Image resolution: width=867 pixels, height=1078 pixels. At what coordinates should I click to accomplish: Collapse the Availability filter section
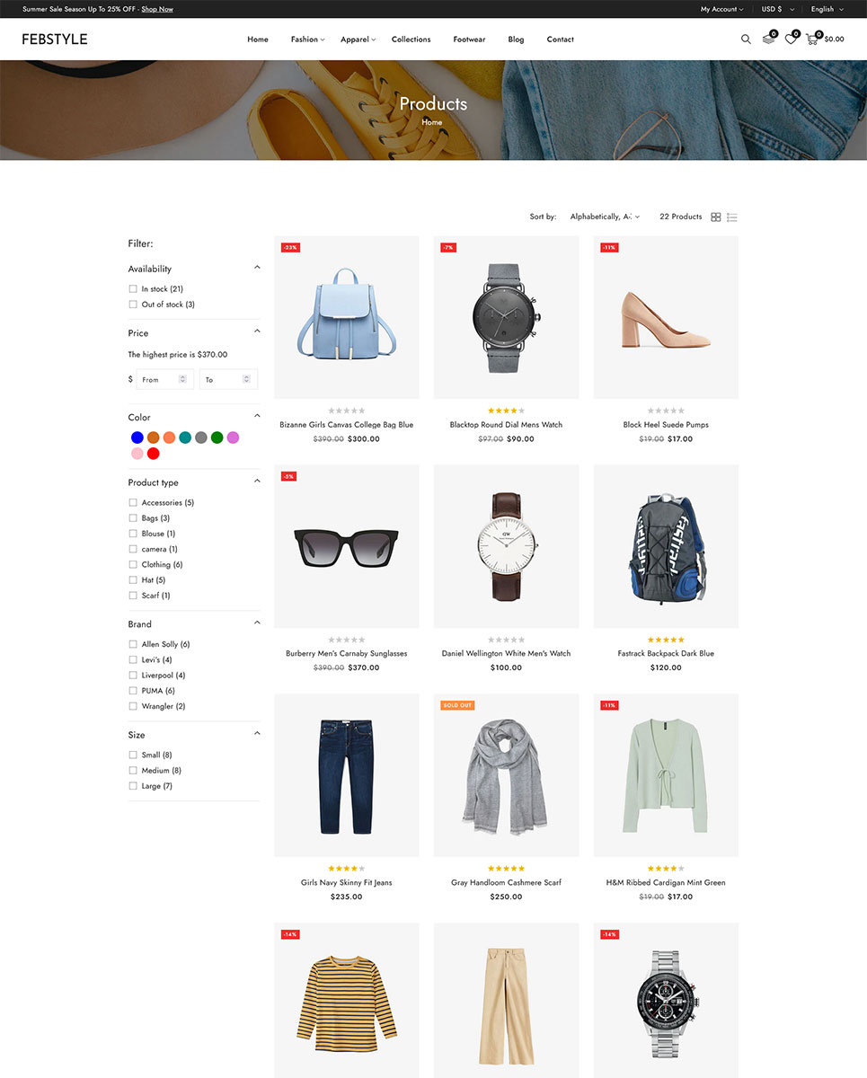[x=257, y=268]
